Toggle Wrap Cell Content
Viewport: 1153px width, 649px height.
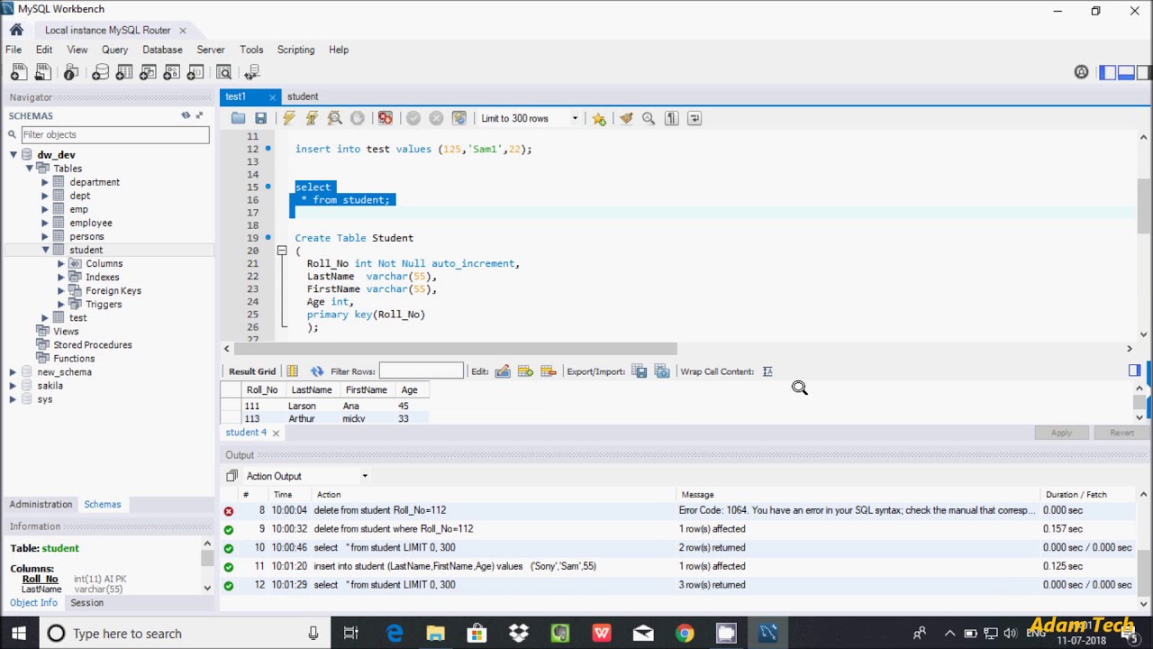tap(767, 371)
